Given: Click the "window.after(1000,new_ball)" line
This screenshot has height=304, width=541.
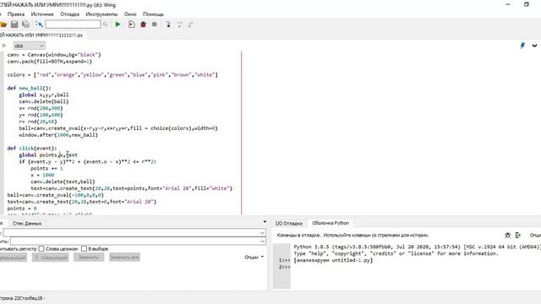Looking at the screenshot, I should point(58,135).
